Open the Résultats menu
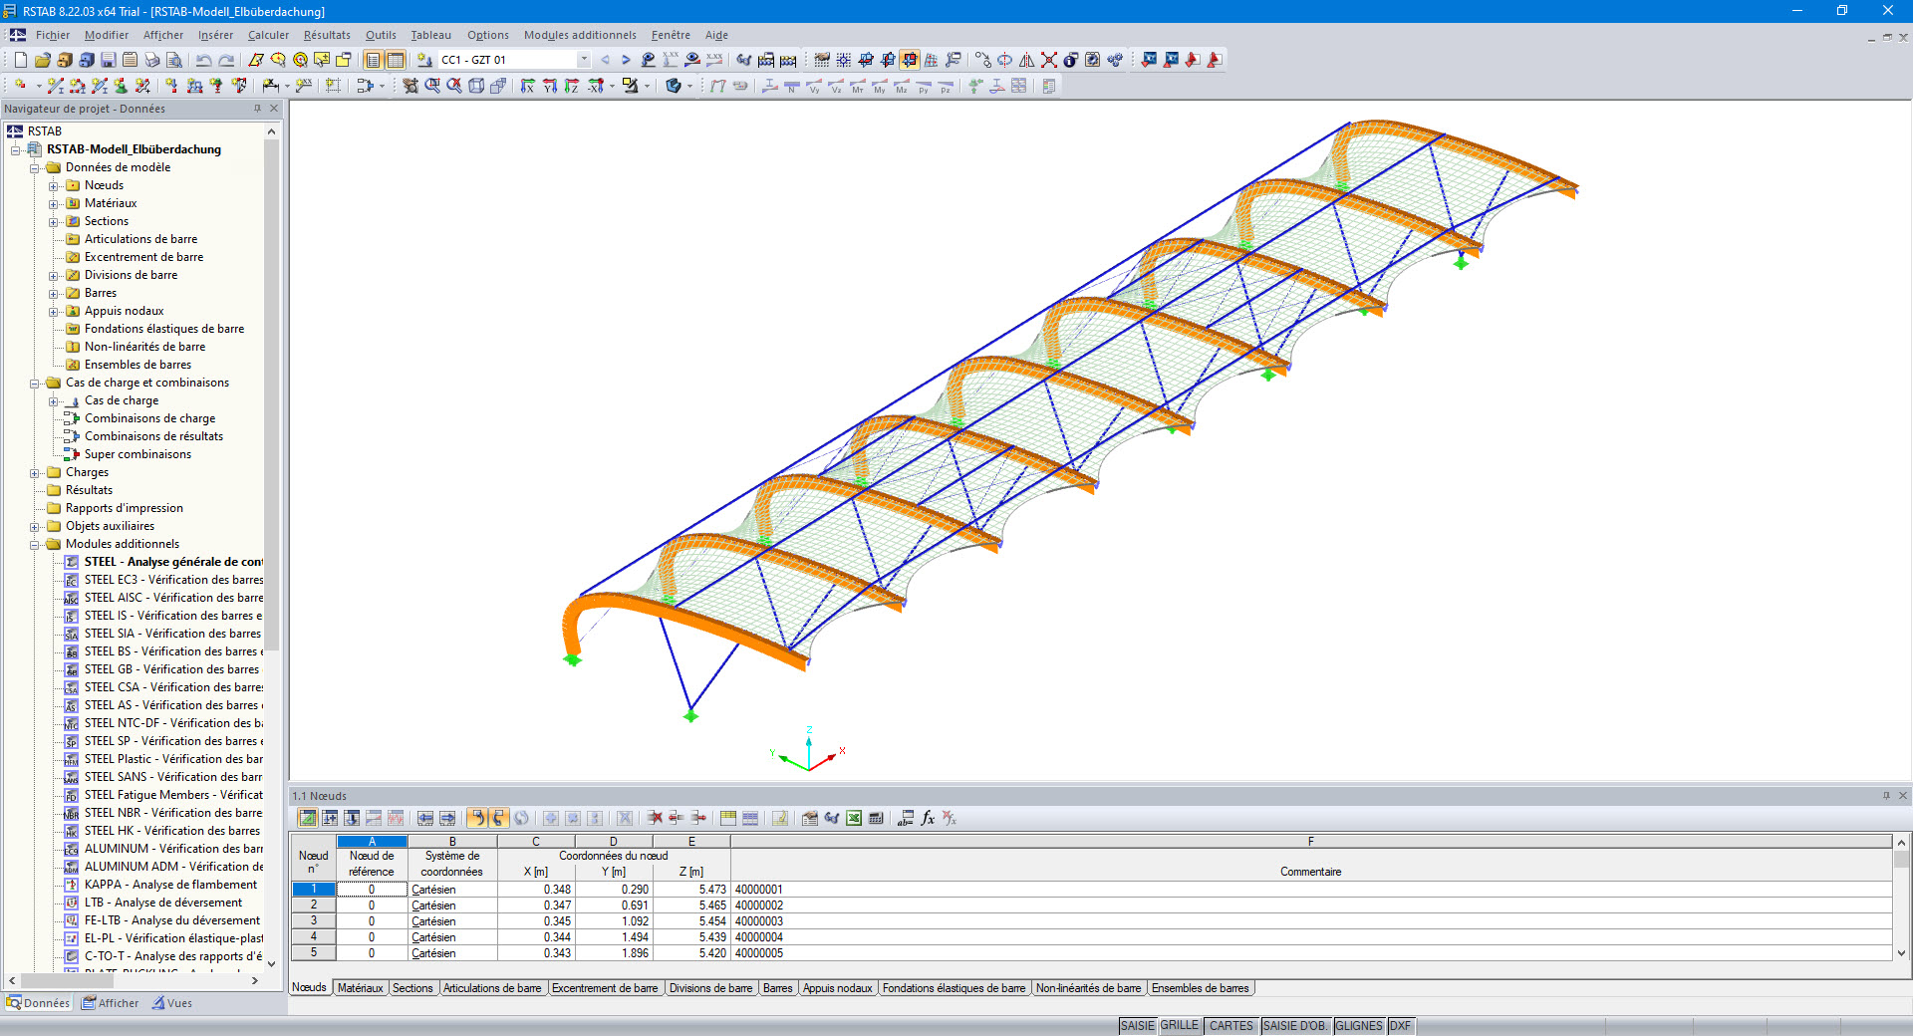 327,35
